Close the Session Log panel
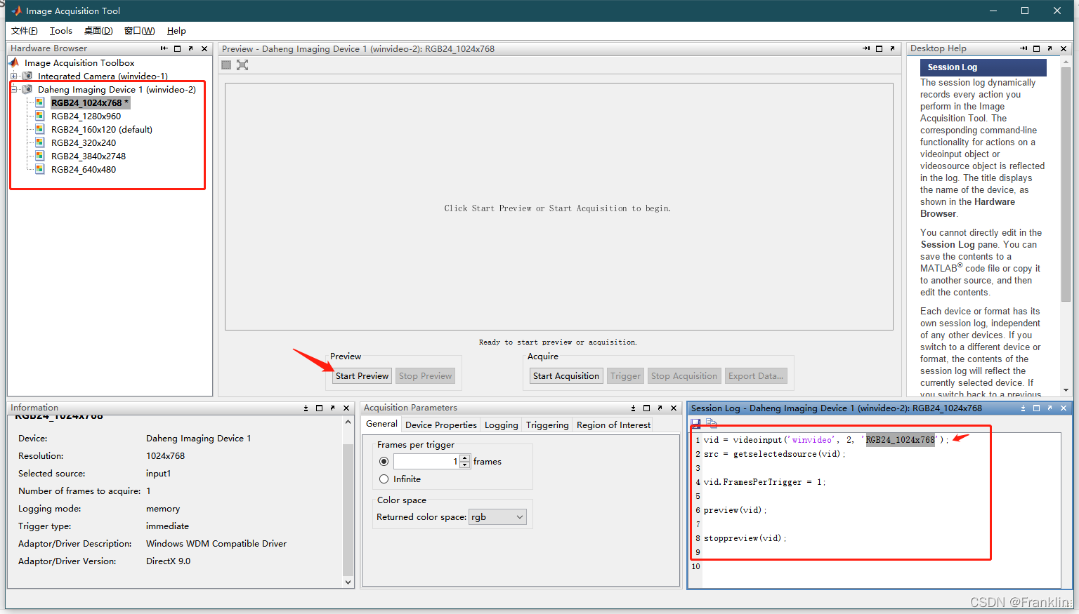The height and width of the screenshot is (614, 1079). click(x=1064, y=408)
